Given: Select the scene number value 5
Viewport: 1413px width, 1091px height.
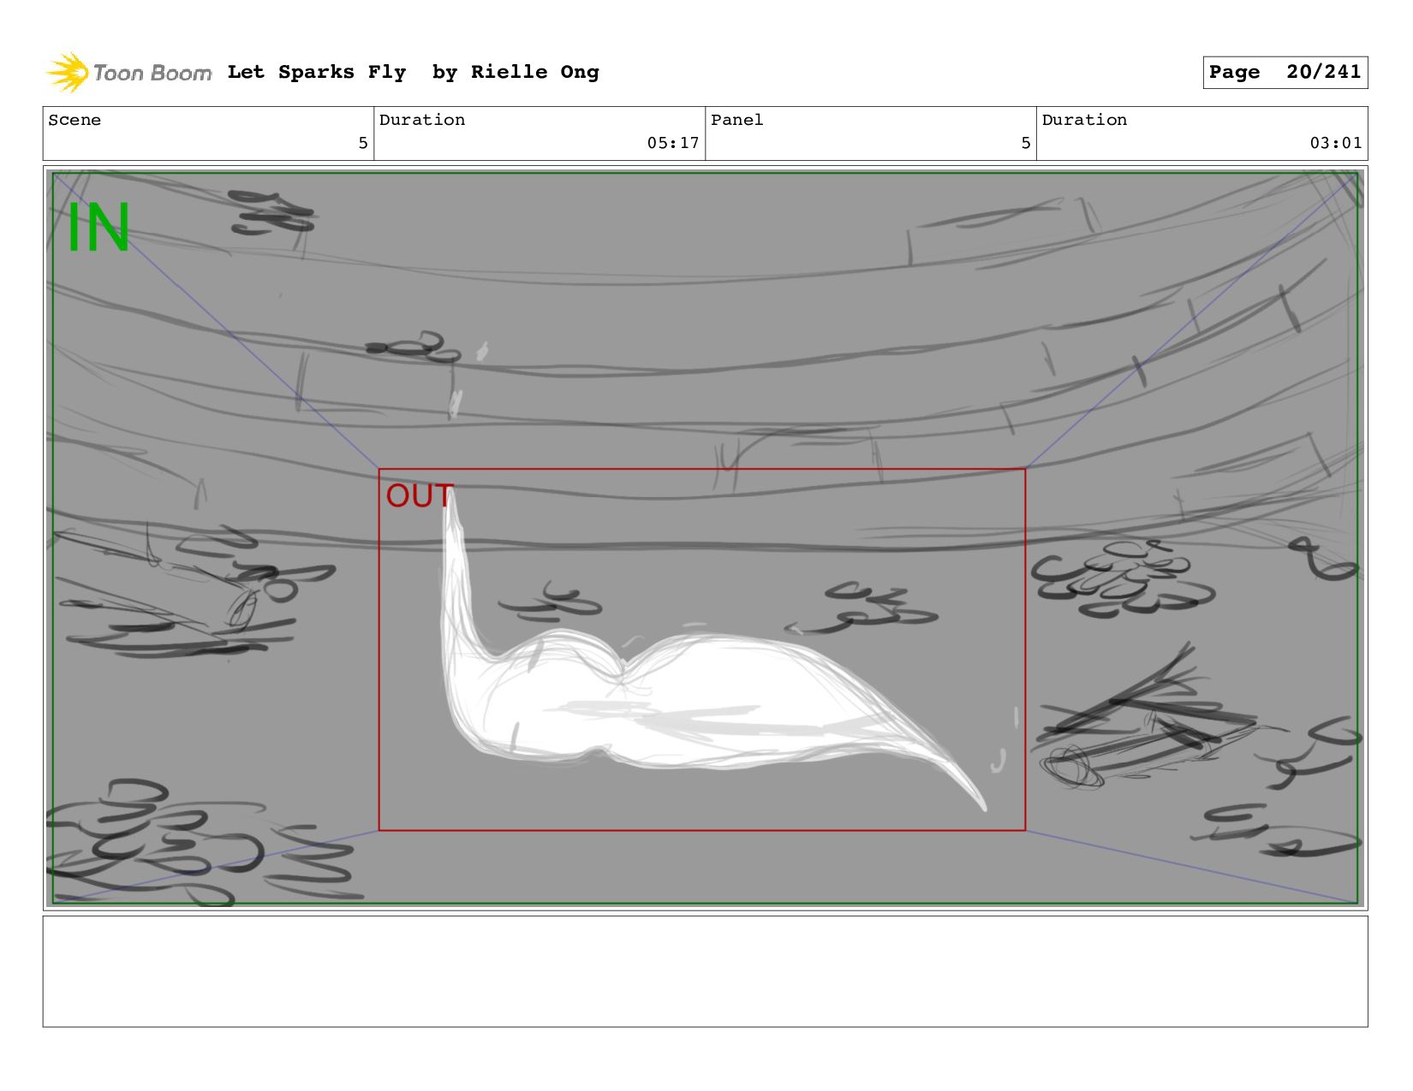Looking at the screenshot, I should (x=363, y=143).
